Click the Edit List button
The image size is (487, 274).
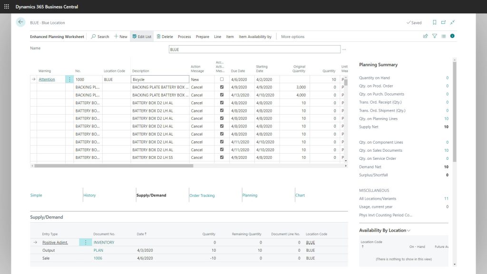(141, 37)
